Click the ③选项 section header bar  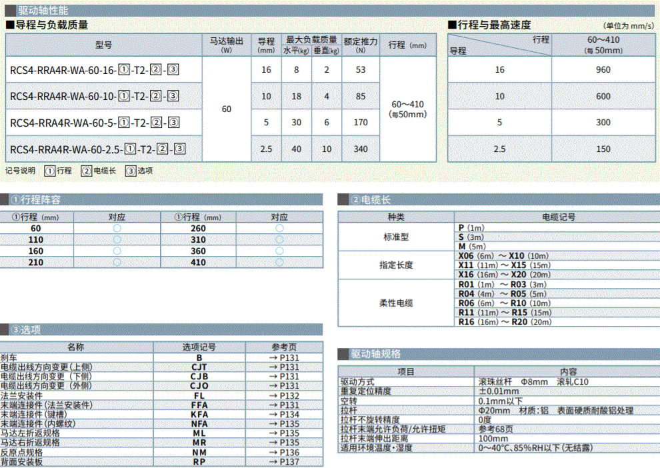(x=161, y=329)
